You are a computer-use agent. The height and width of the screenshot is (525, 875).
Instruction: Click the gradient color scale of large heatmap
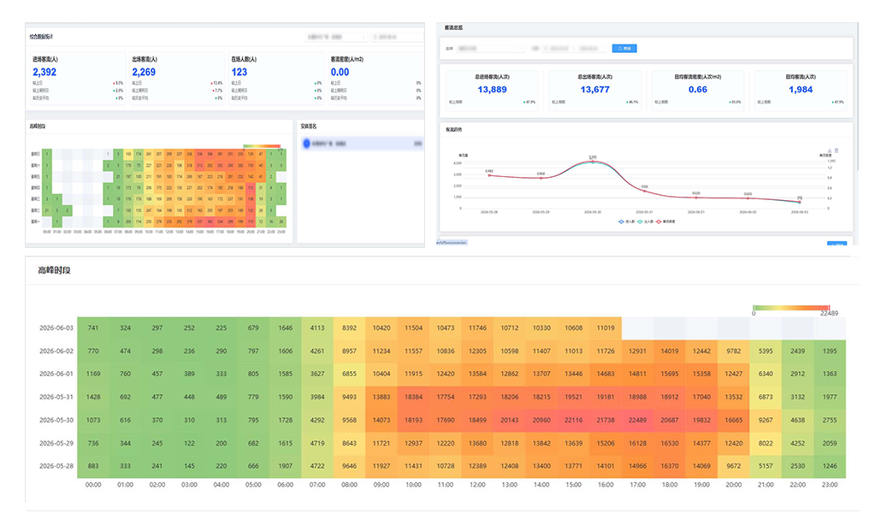coord(791,308)
